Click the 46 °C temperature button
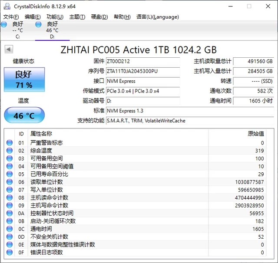Screen dimensions: 278x263 pyautogui.click(x=24, y=116)
